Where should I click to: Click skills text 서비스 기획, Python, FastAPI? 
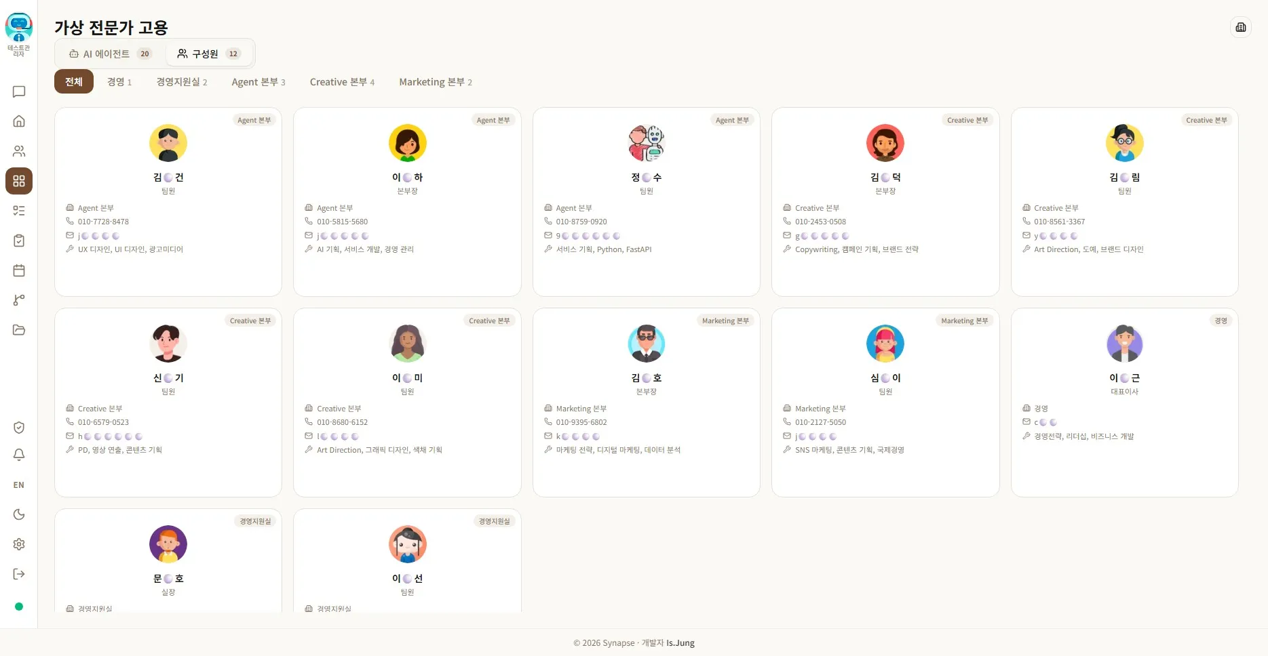point(604,249)
